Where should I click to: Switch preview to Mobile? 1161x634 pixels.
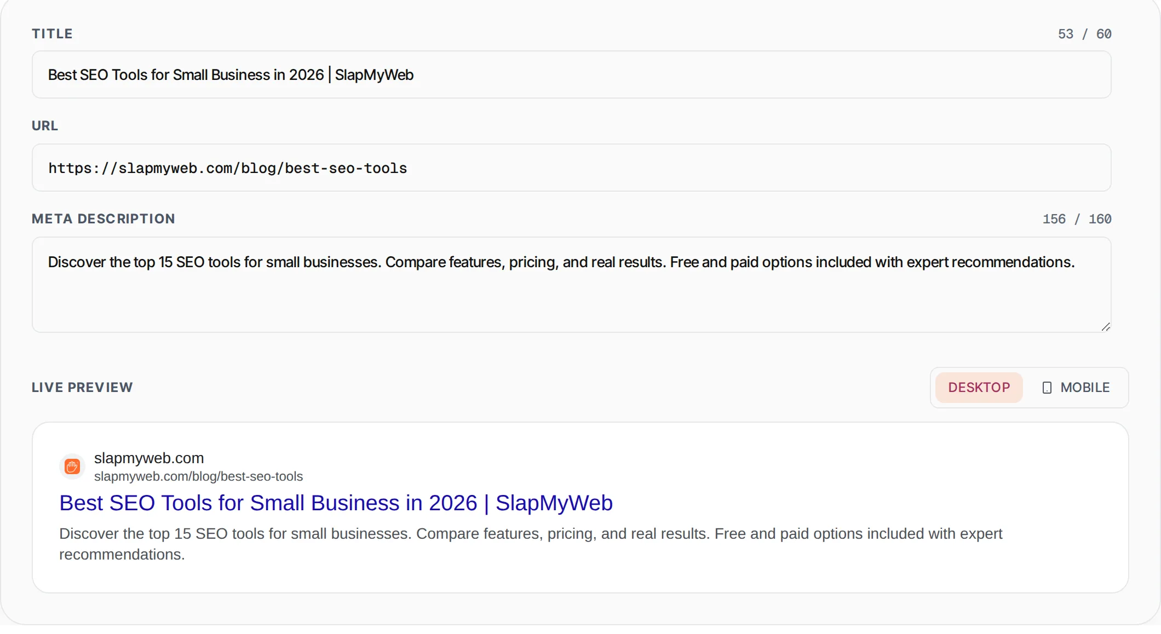pos(1076,388)
